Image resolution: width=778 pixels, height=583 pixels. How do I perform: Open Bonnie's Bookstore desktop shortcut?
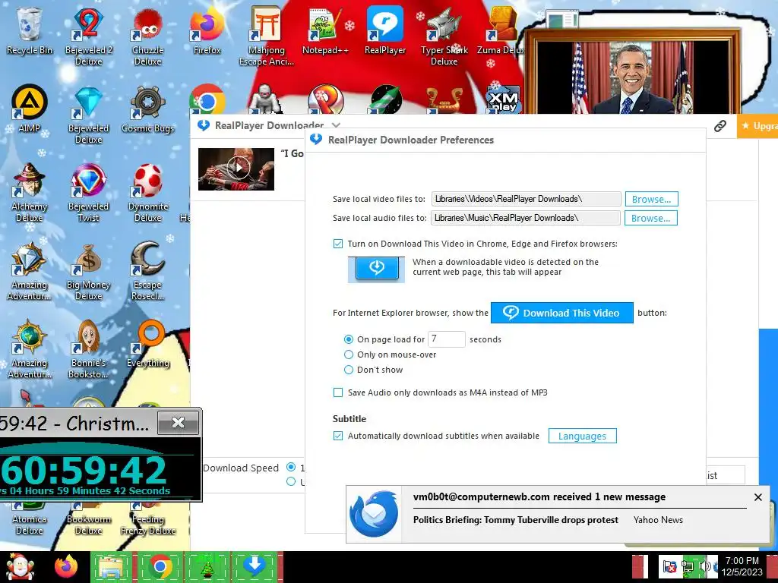tap(89, 349)
